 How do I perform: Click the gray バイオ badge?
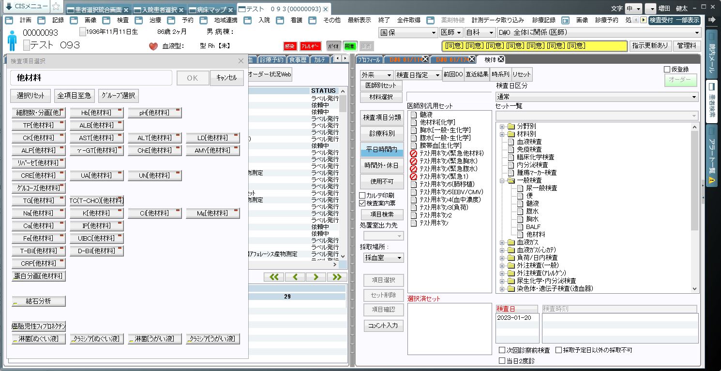coord(333,46)
